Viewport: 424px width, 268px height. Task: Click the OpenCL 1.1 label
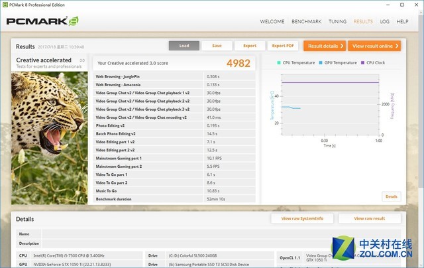[x=290, y=257]
